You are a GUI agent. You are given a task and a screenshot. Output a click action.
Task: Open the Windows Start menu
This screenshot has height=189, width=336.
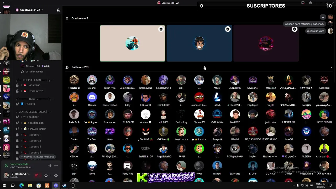pos(4,186)
